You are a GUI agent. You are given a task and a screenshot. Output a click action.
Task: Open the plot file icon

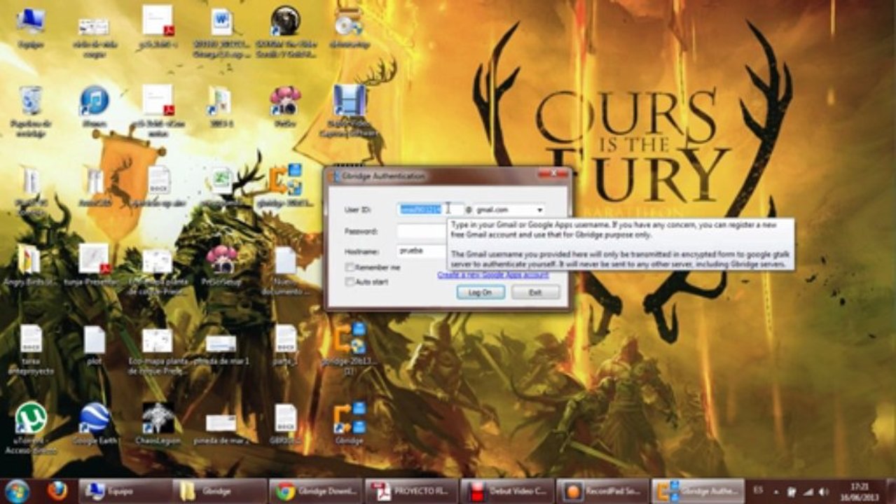pyautogui.click(x=94, y=344)
